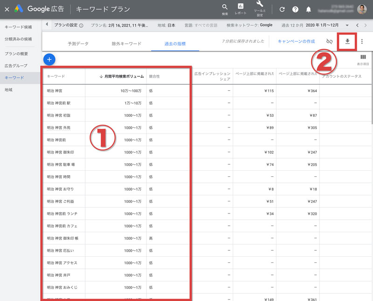Open the columns (表示項目) icon

pyautogui.click(x=363, y=57)
